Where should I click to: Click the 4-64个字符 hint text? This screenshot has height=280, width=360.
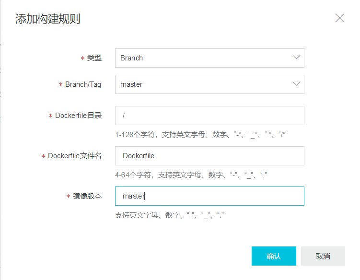click(191, 175)
